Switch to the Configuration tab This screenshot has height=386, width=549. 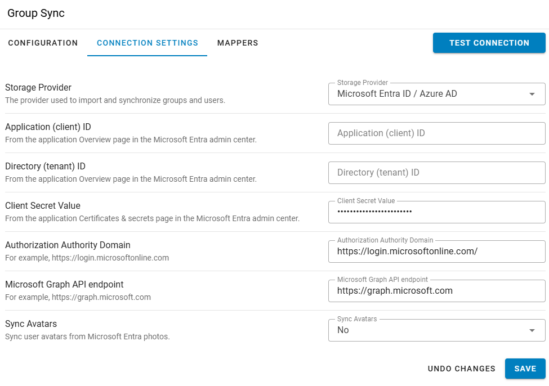(43, 43)
